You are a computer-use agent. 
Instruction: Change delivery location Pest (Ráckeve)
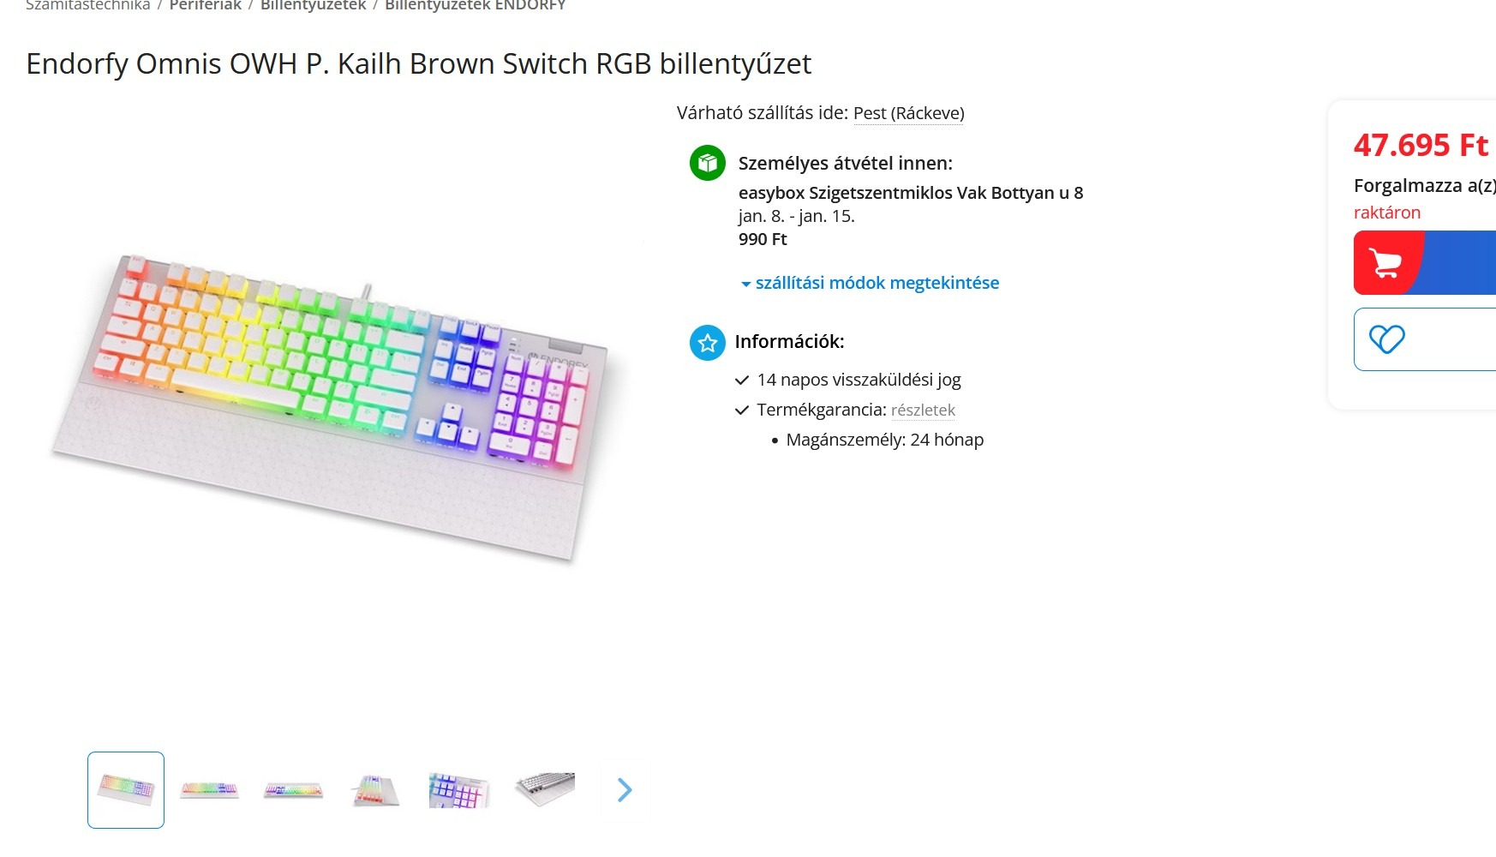pyautogui.click(x=908, y=113)
